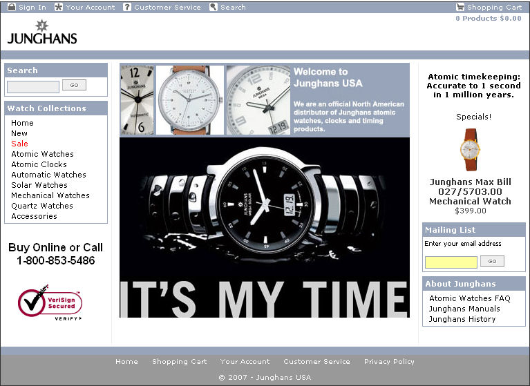Open Your Account in the top bar

[x=91, y=7]
